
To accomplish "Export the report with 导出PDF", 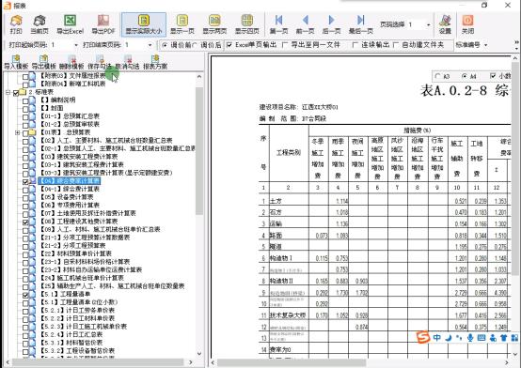I will [103, 23].
